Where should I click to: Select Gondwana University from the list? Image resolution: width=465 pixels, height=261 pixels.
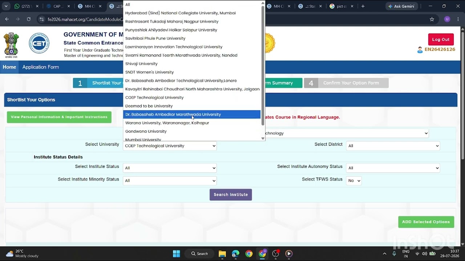tap(192, 131)
